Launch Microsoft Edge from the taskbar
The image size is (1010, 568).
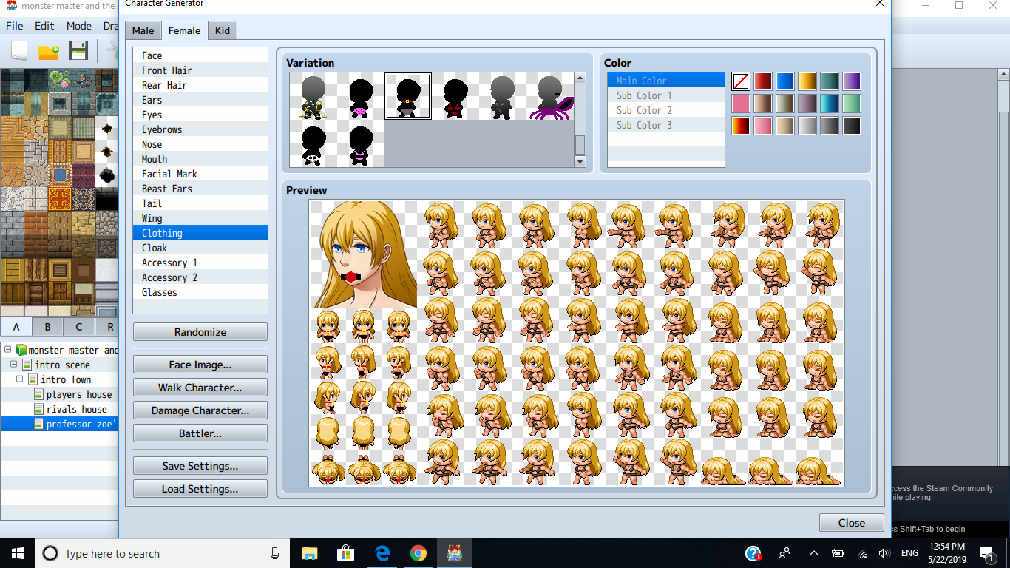point(382,553)
